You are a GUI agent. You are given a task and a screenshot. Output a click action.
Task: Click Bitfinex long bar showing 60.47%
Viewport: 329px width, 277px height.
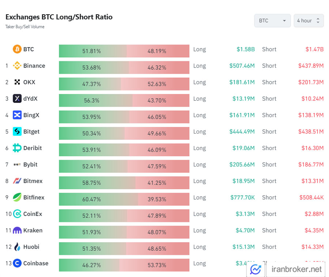tap(98, 199)
